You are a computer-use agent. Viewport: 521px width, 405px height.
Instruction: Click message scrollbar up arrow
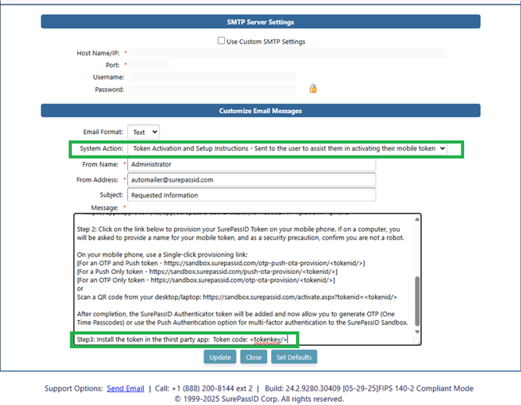(417, 220)
